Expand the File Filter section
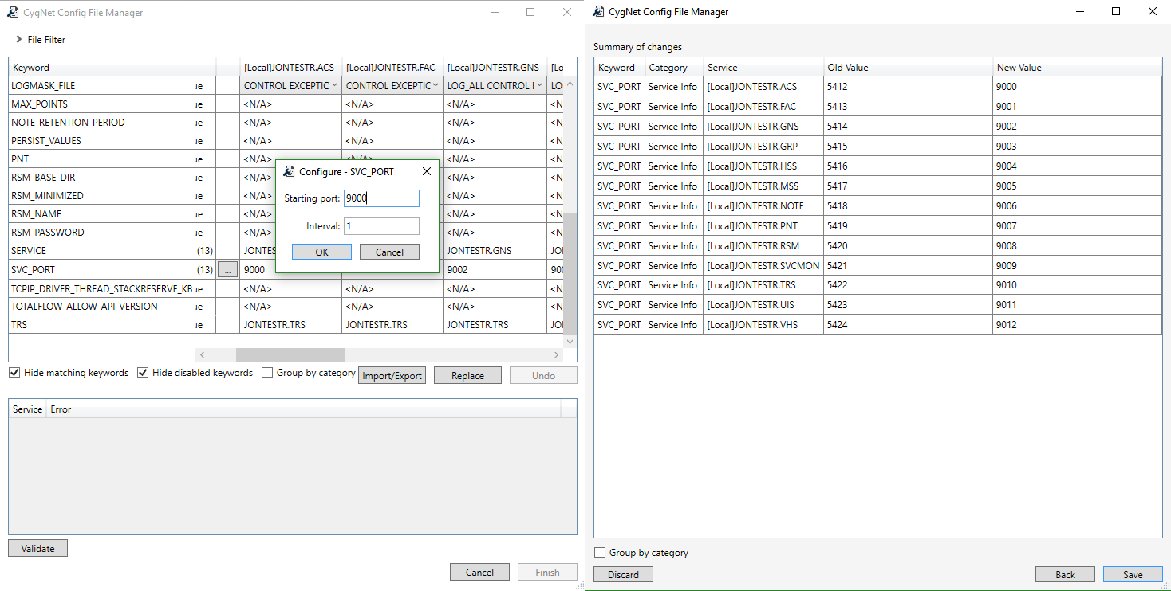 pos(18,39)
